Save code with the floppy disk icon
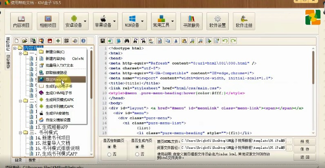Screen dimensions: 325x168 point(102,41)
